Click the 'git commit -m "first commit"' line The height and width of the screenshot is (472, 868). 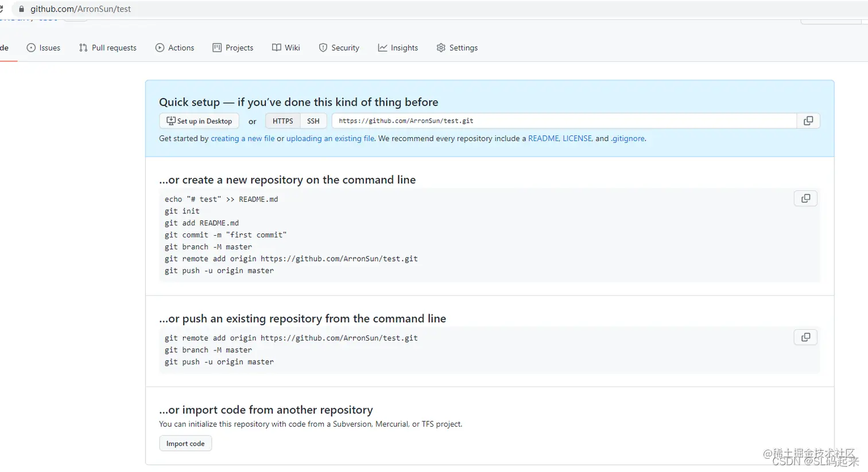tap(226, 235)
